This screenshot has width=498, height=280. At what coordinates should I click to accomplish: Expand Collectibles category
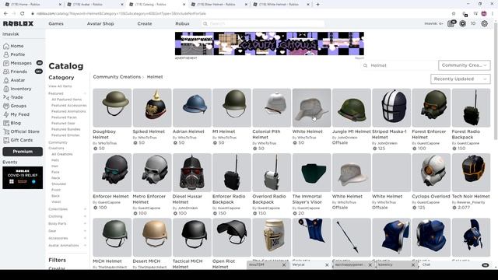(x=85, y=209)
